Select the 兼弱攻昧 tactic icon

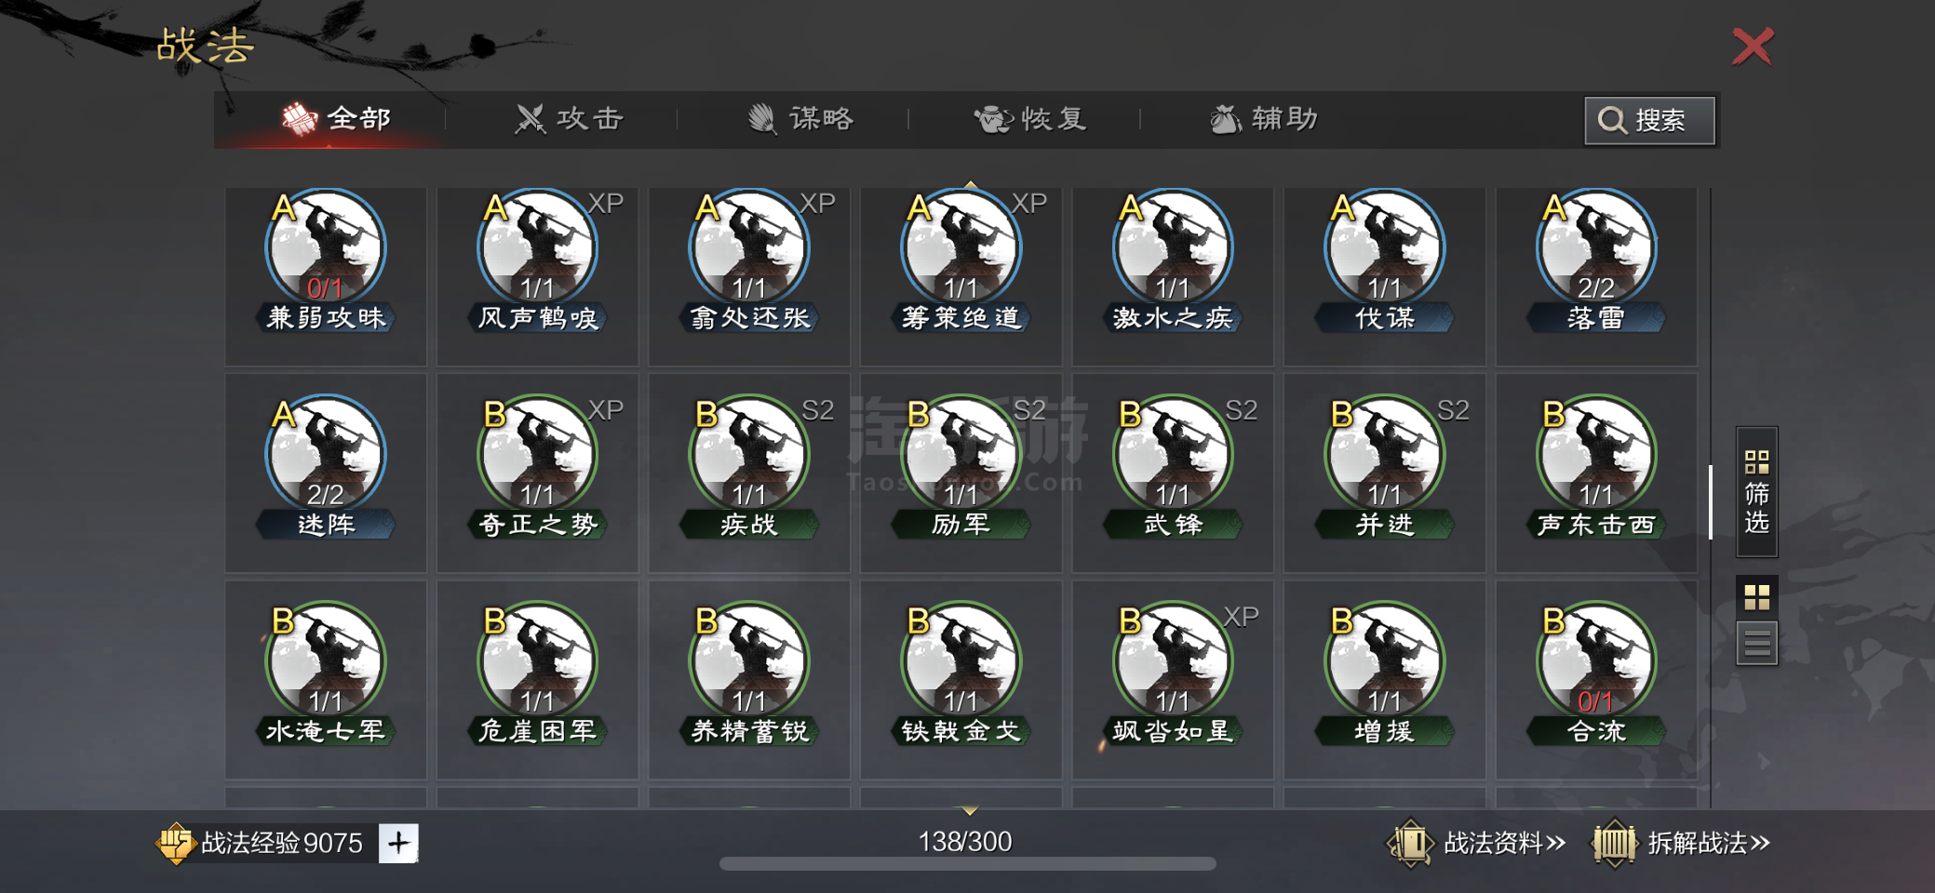pos(325,249)
